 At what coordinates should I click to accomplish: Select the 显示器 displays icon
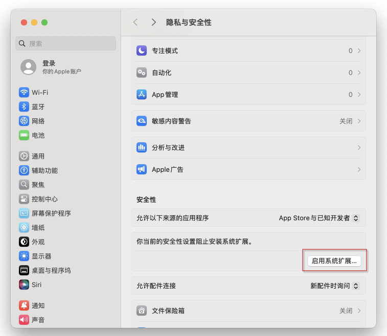click(24, 256)
